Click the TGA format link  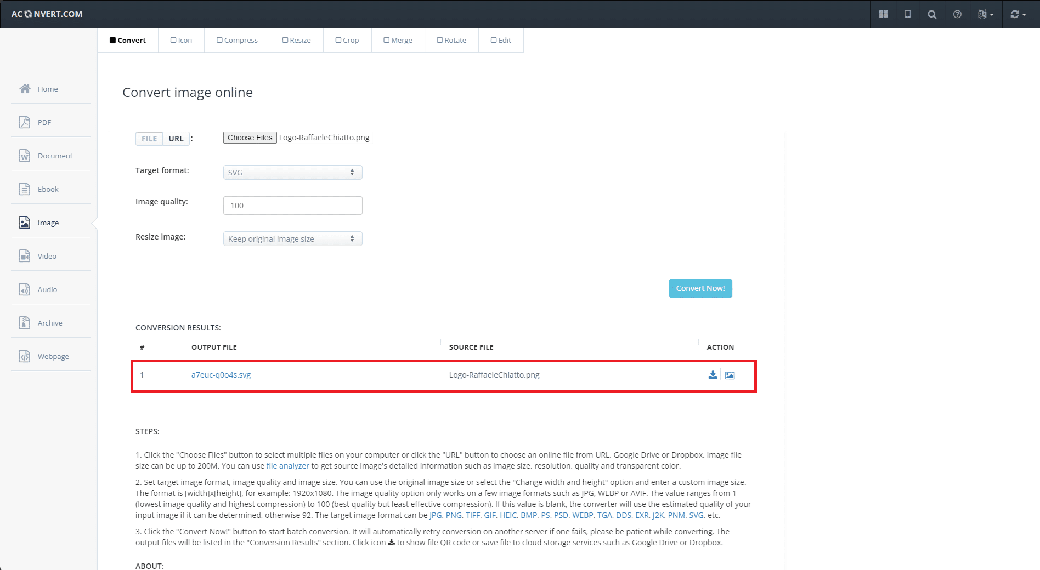pyautogui.click(x=604, y=515)
